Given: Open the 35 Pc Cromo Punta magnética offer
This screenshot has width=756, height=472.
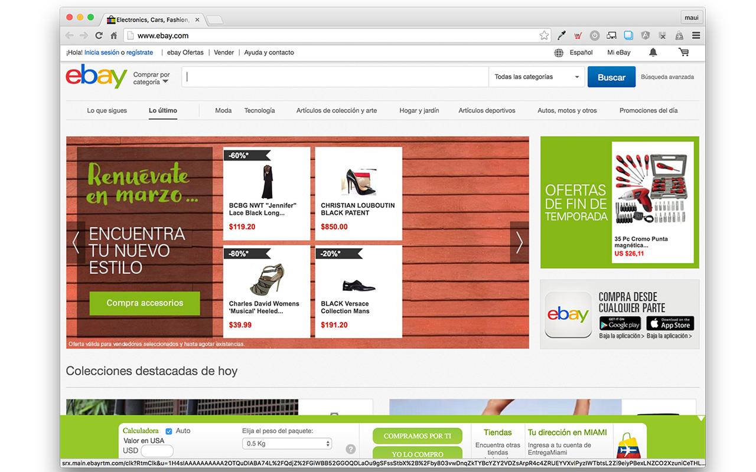Looking at the screenshot, I should [653, 202].
